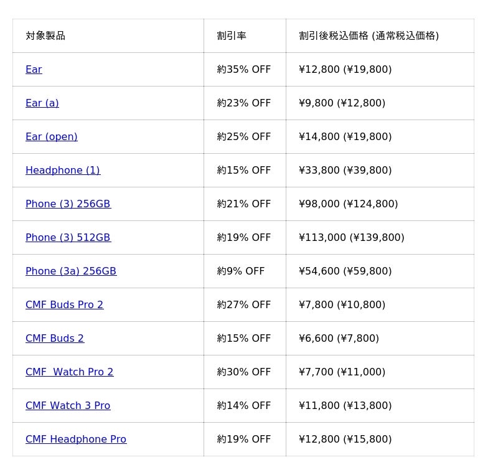Image resolution: width=498 pixels, height=475 pixels.
Task: Select the 約9% OFF discount cell
Action: pos(241,271)
